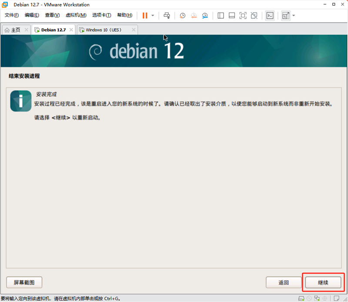Take a snapshot of the VM
The width and height of the screenshot is (348, 302).
pos(182,16)
